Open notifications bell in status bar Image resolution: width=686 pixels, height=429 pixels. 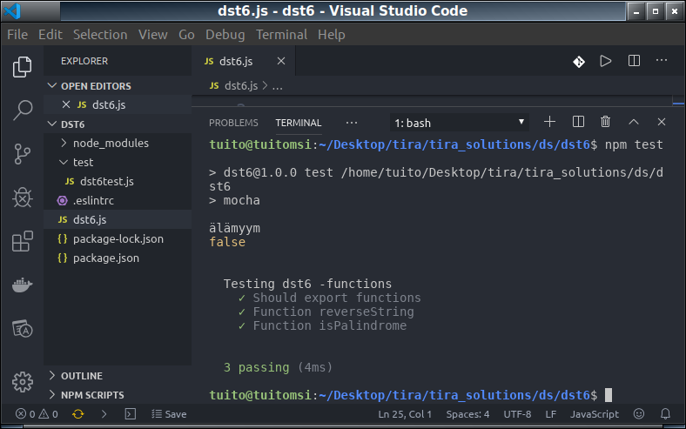[665, 413]
